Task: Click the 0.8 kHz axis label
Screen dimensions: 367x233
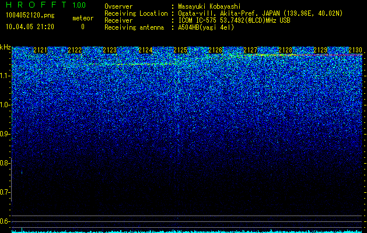Action: pos(5,163)
